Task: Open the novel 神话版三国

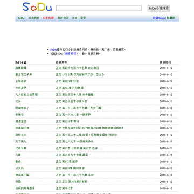Action: click(x=22, y=175)
